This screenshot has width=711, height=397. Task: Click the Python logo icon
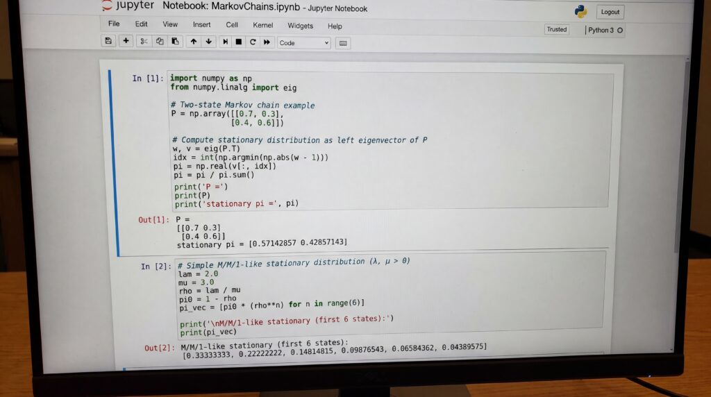tap(580, 11)
